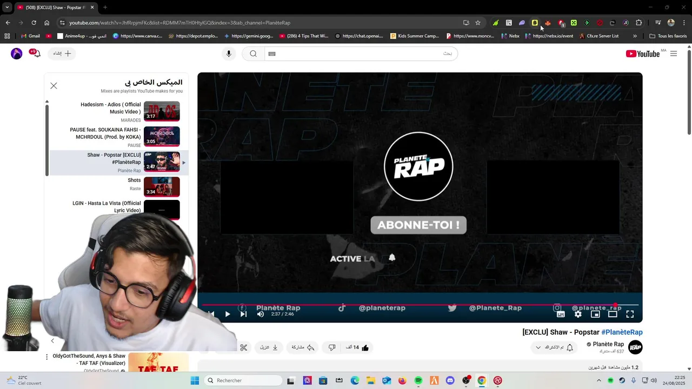Bookmark this page with the star

click(x=478, y=23)
